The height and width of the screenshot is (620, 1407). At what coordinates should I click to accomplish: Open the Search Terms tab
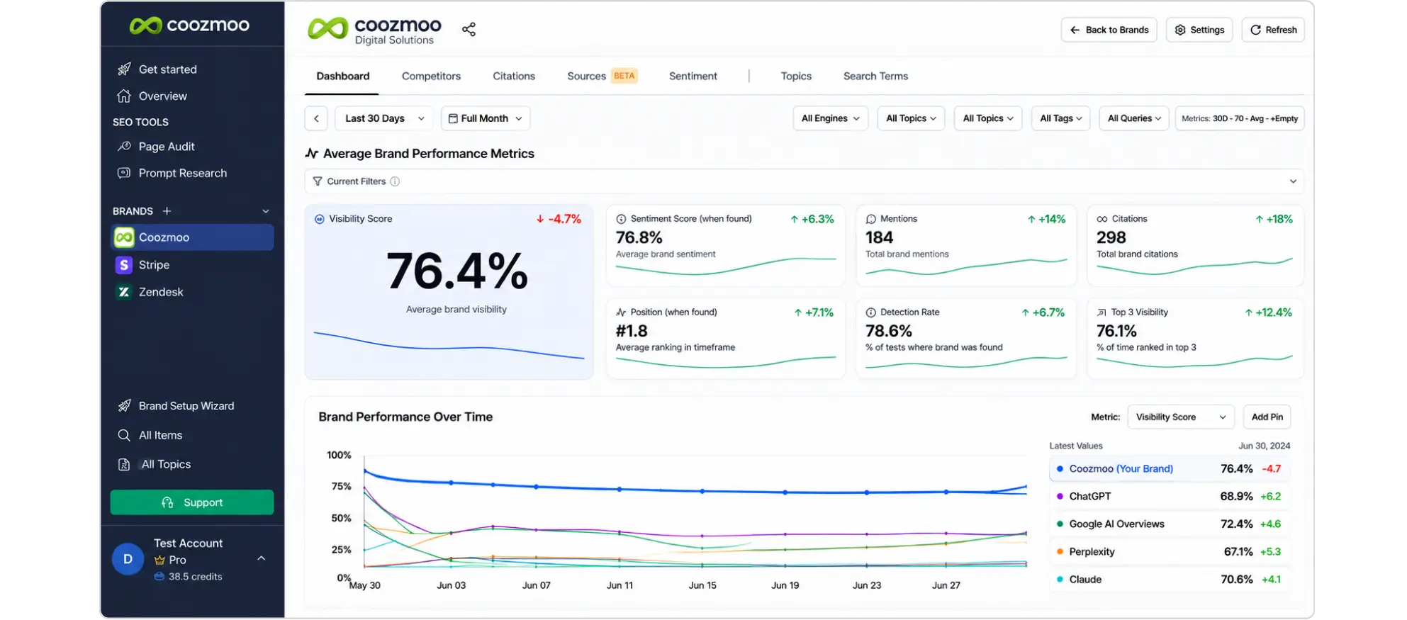pos(875,76)
